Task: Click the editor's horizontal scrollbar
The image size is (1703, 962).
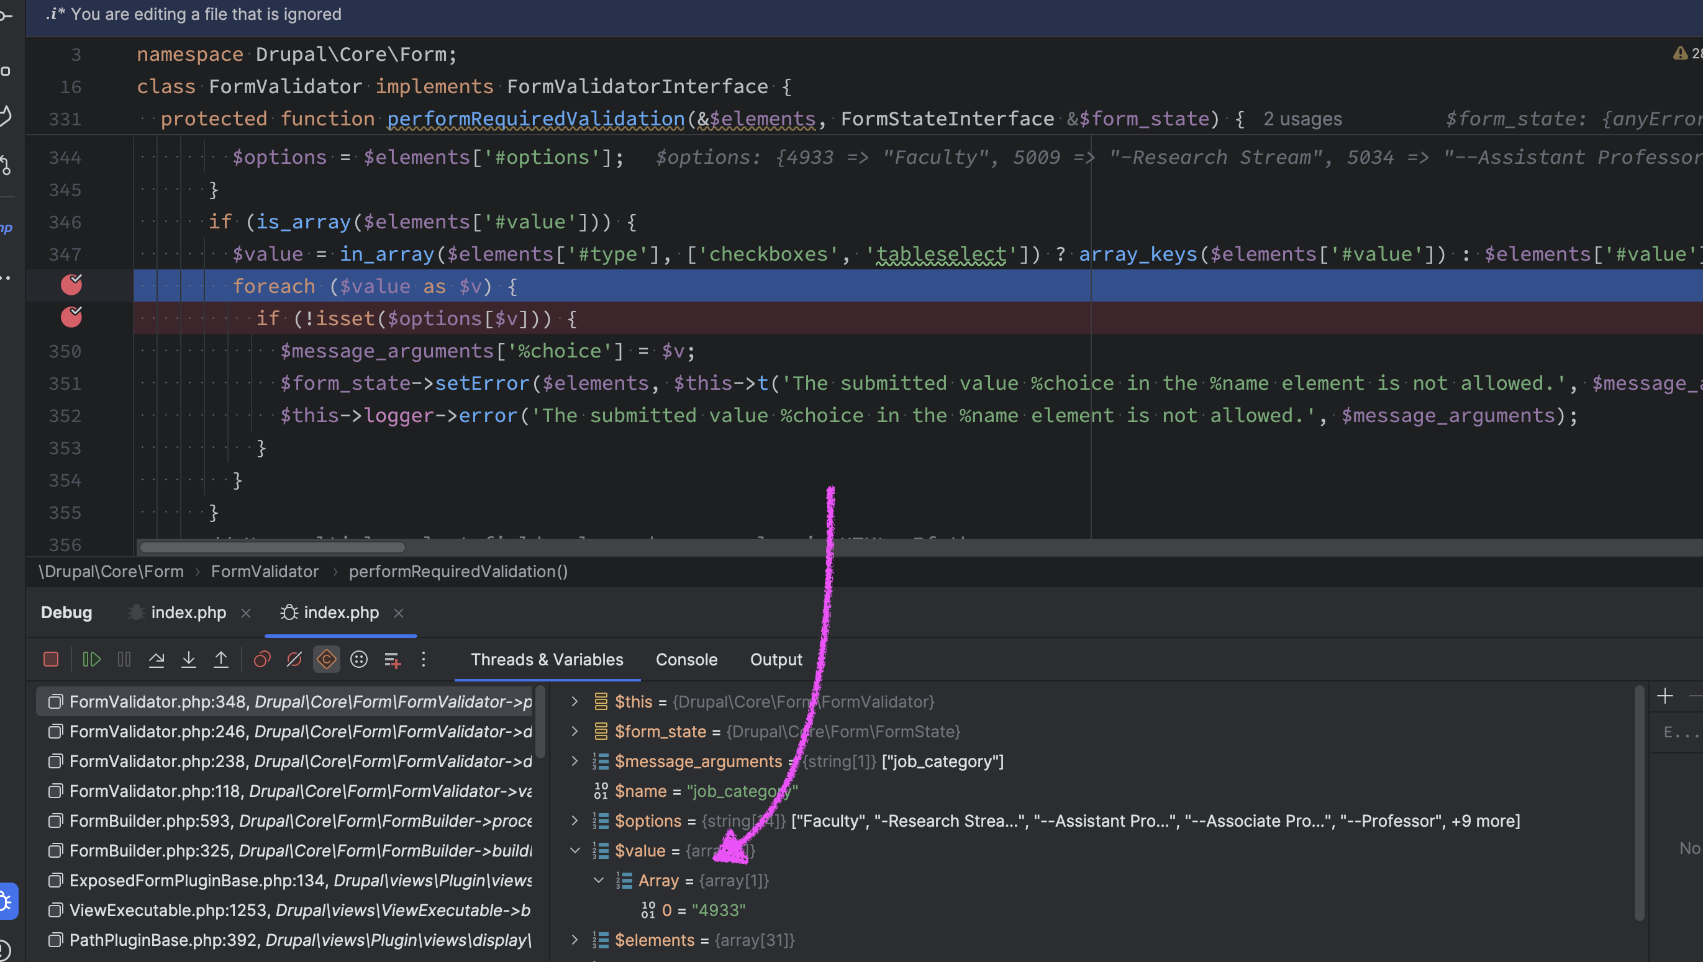Action: (273, 547)
